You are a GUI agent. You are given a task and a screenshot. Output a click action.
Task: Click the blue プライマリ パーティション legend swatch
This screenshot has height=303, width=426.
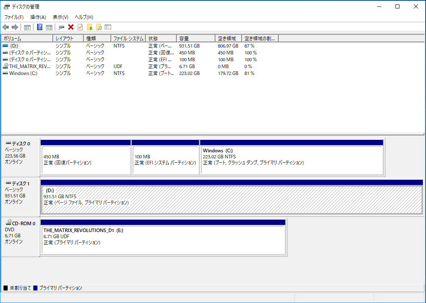coord(35,288)
